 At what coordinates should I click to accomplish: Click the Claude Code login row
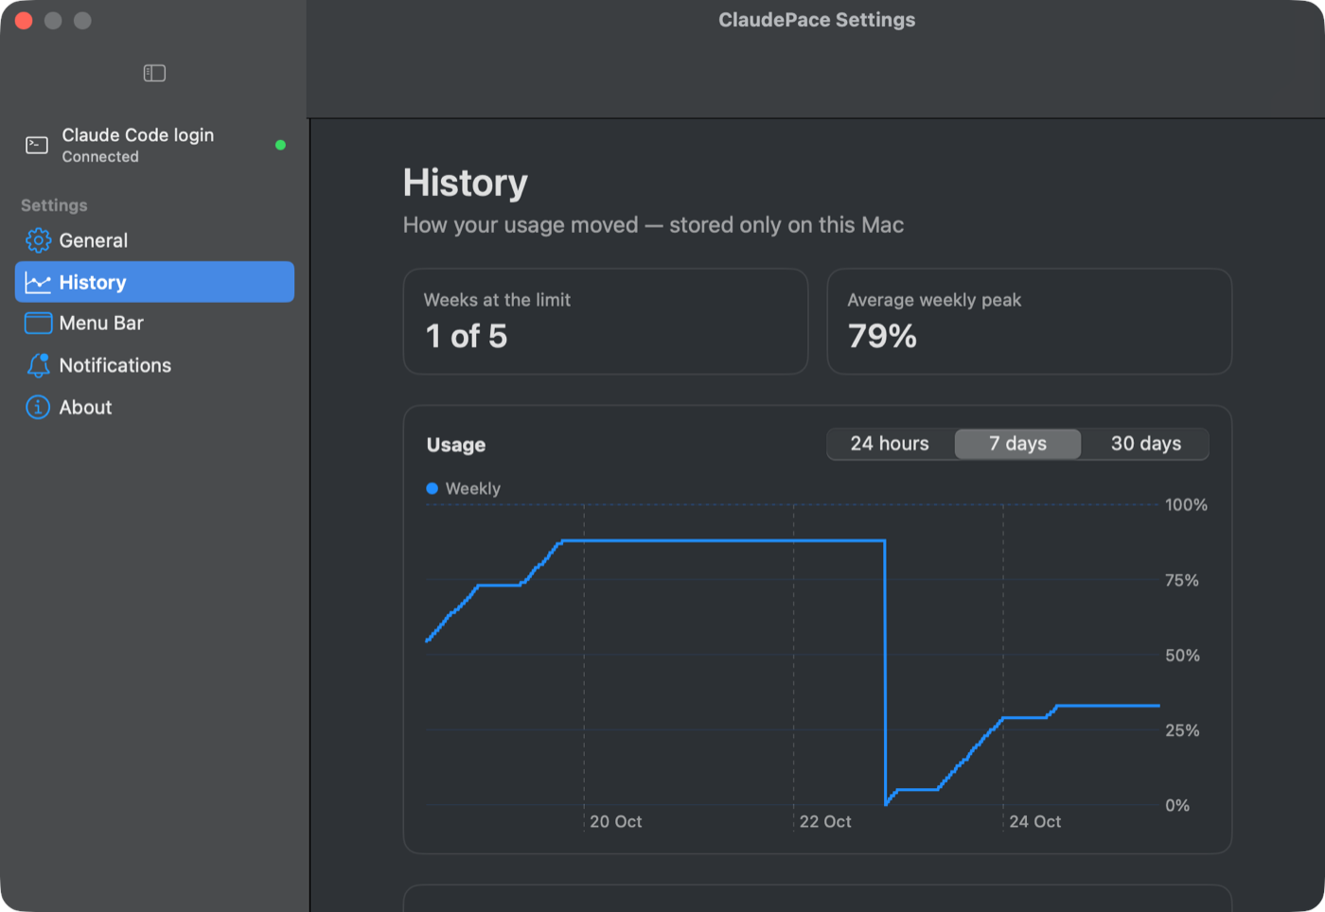point(154,145)
